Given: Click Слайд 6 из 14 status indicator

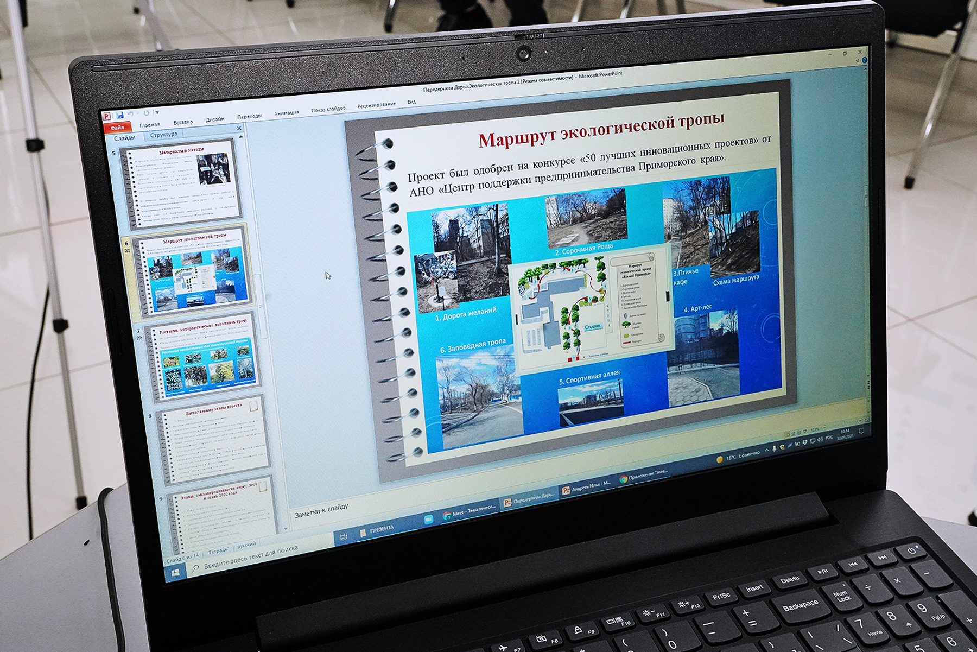Looking at the screenshot, I should [x=182, y=558].
